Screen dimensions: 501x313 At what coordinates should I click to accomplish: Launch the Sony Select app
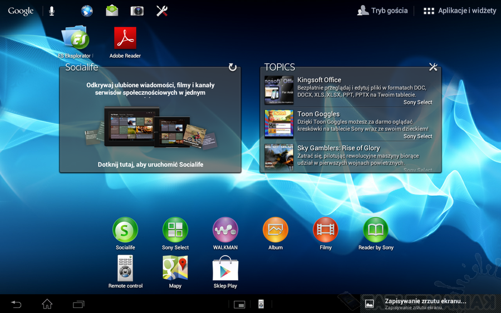[175, 233]
